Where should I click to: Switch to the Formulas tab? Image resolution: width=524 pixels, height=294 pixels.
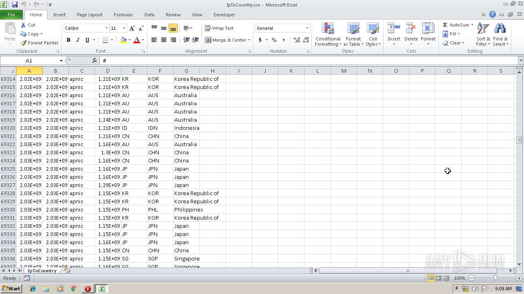point(123,15)
